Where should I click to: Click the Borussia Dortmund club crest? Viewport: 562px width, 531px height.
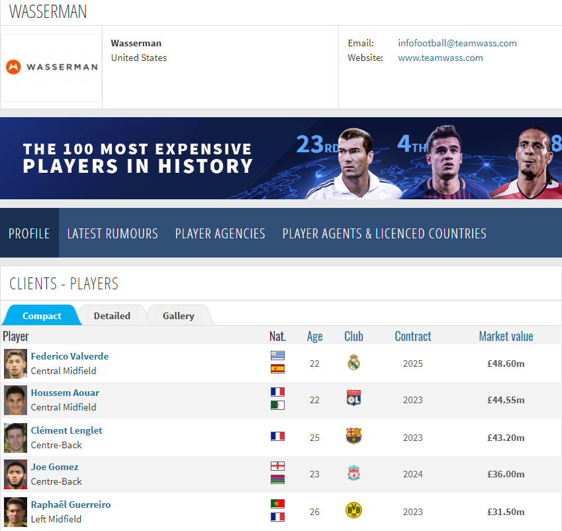353,510
